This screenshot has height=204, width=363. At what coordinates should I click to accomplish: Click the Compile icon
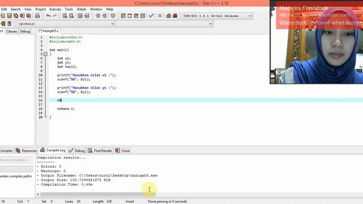pyautogui.click(x=123, y=16)
